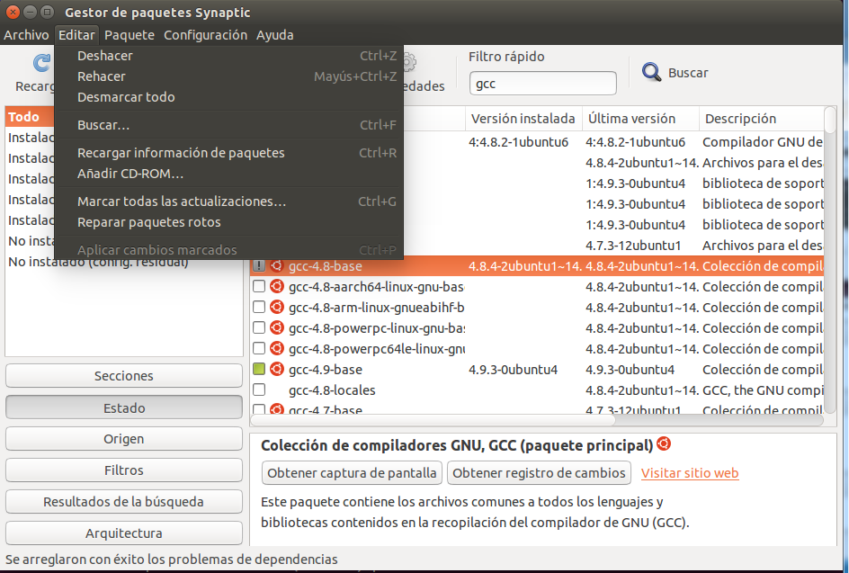
Task: Click Obtener captura de pantalla button
Action: [x=352, y=473]
